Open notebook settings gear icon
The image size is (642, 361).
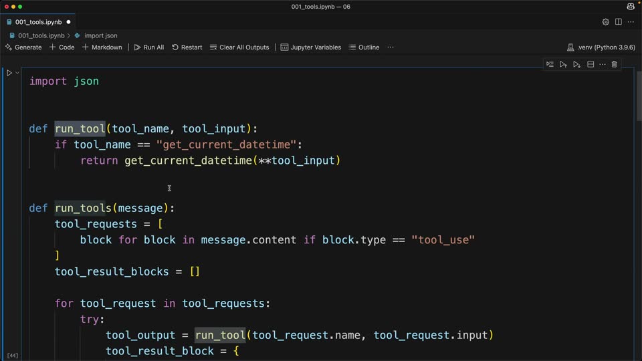click(606, 22)
